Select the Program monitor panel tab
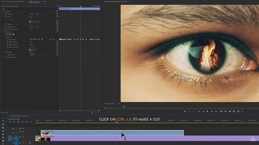This screenshot has width=259, height=145. (x=116, y=2)
